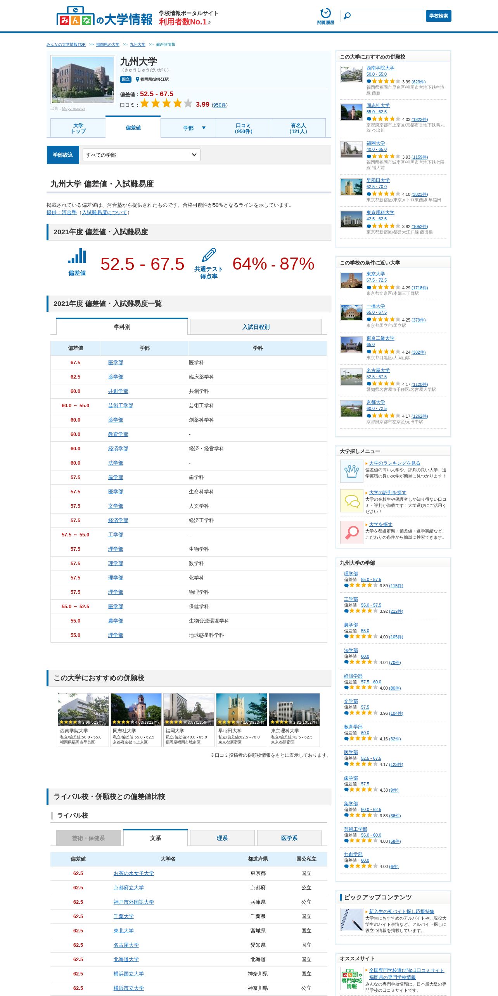Open 西南学院大学 thumbnail in sidebar
The width and height of the screenshot is (498, 996).
pos(351,74)
